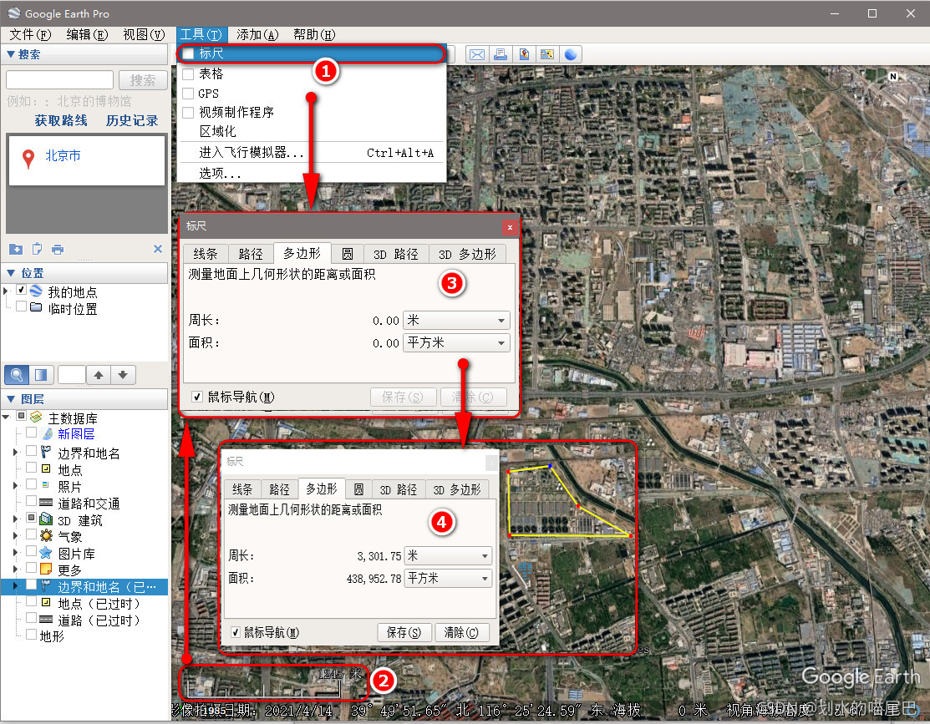Check the 标尺 menu checkbox
Viewport: 930px width, 724px height.
point(188,54)
